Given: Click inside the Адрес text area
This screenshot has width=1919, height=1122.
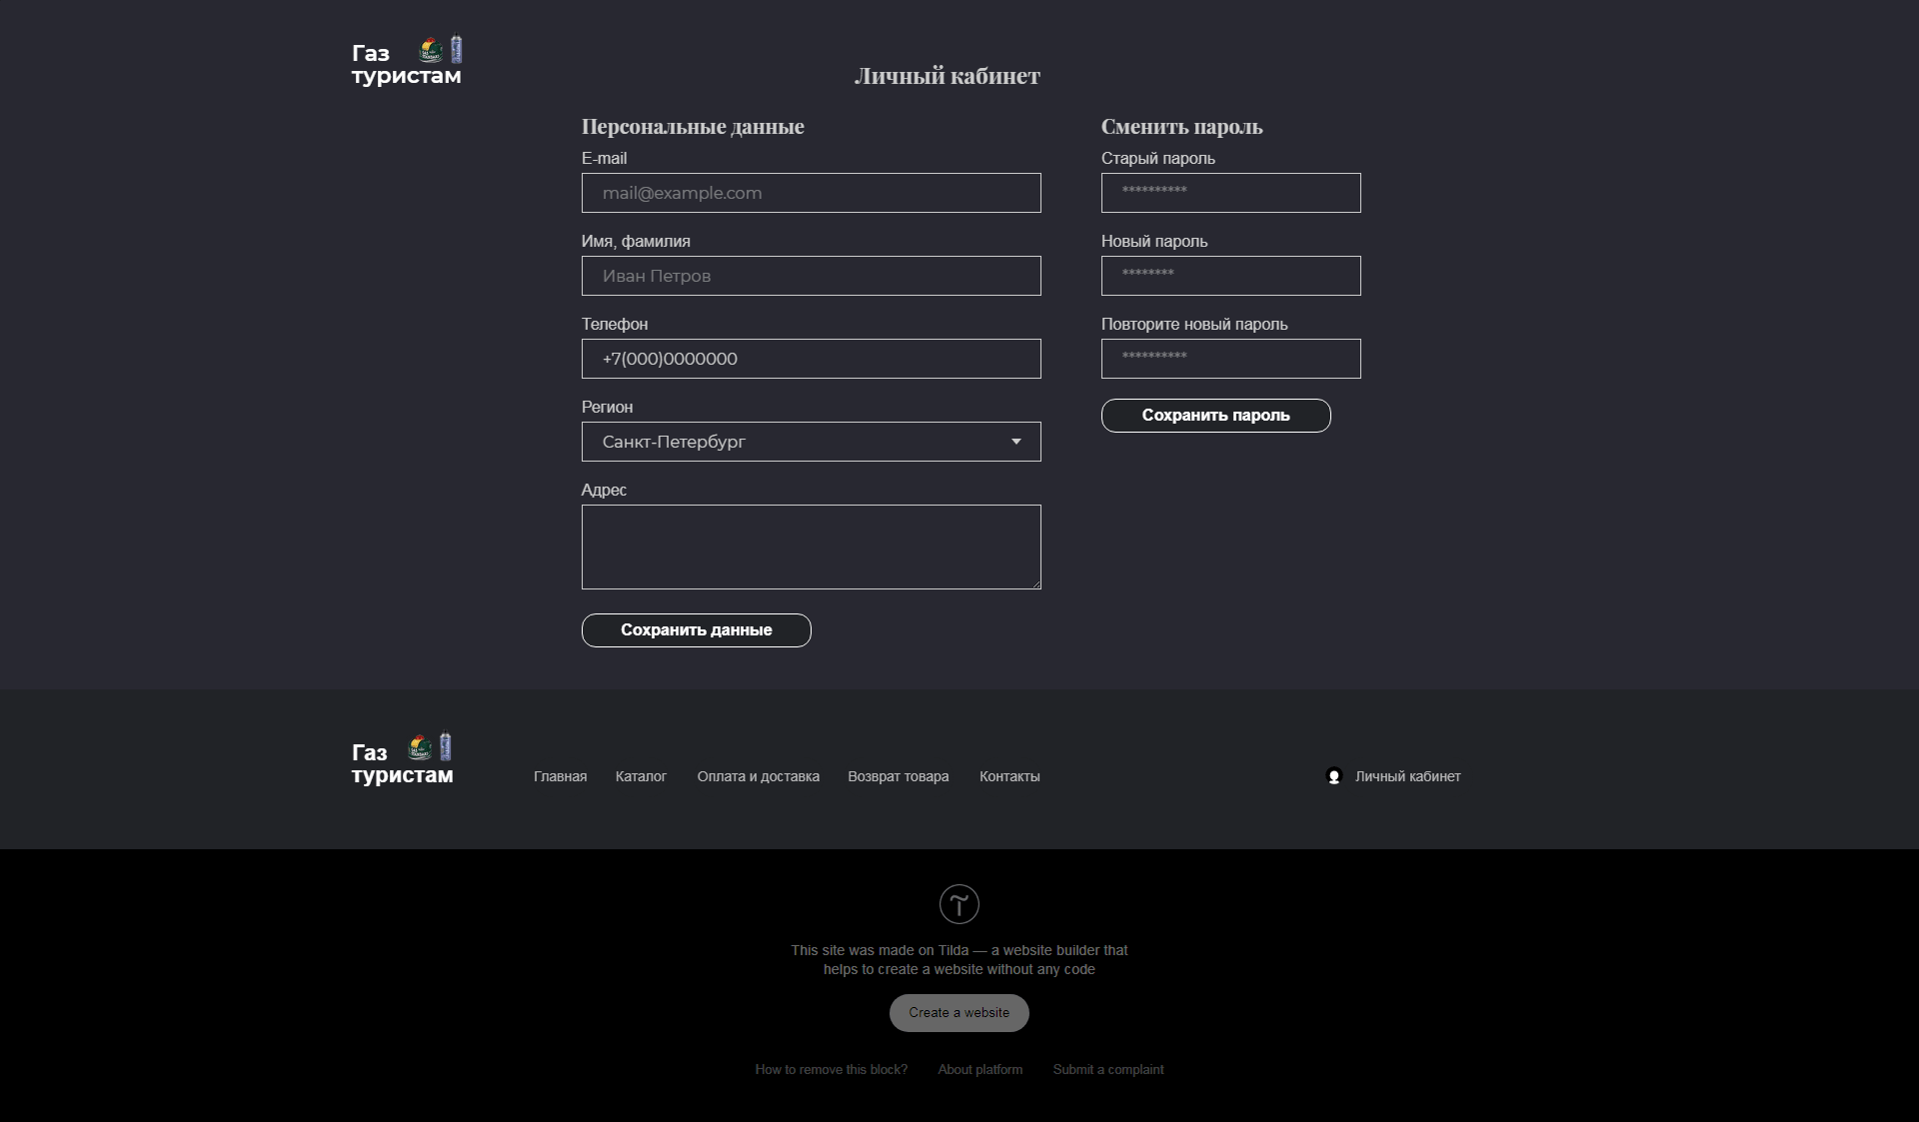Looking at the screenshot, I should [811, 547].
